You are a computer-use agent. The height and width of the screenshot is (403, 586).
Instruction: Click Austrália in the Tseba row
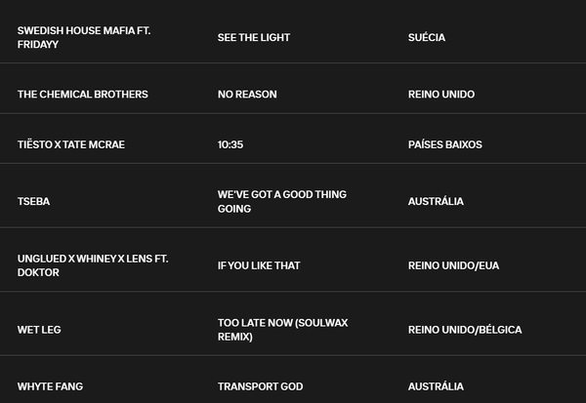(x=436, y=201)
